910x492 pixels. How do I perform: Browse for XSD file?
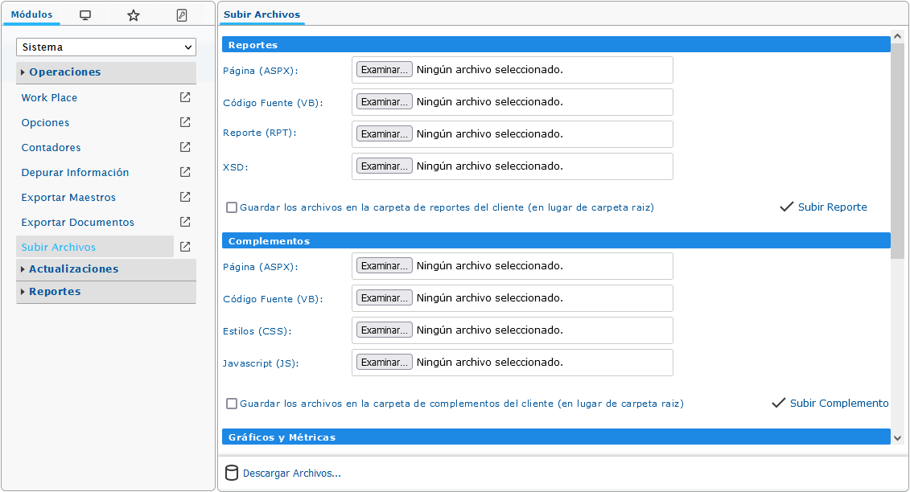click(385, 166)
